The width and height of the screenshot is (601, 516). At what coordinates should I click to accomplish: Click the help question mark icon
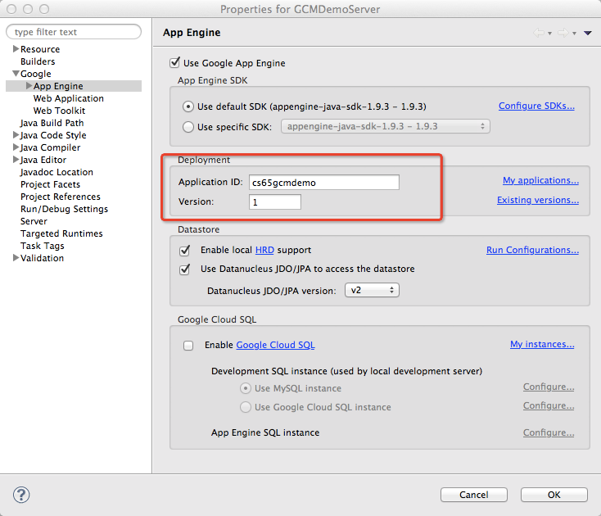[21, 494]
